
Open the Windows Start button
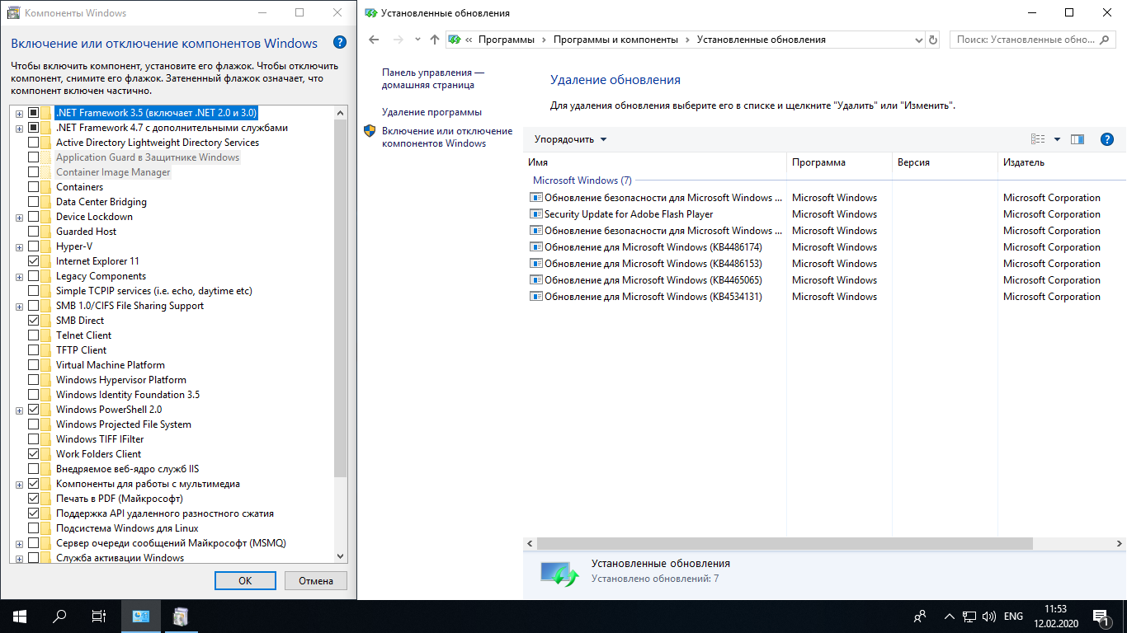[20, 616]
